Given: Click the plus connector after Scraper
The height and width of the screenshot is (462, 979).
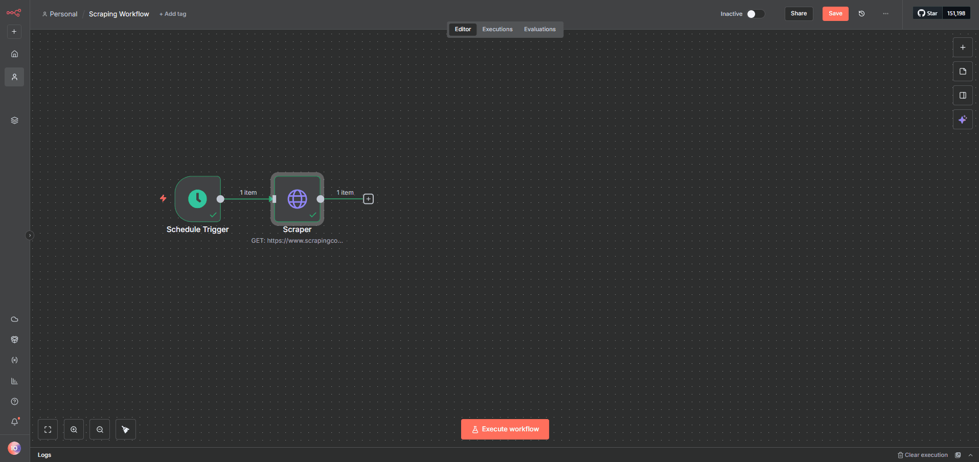Looking at the screenshot, I should coord(368,199).
